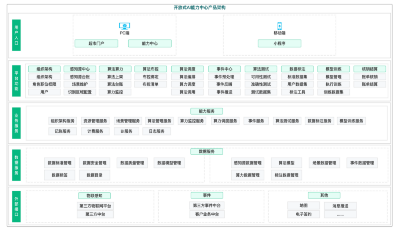Click the vertical 平台功能 side label
396x233 pixels.
point(16,81)
